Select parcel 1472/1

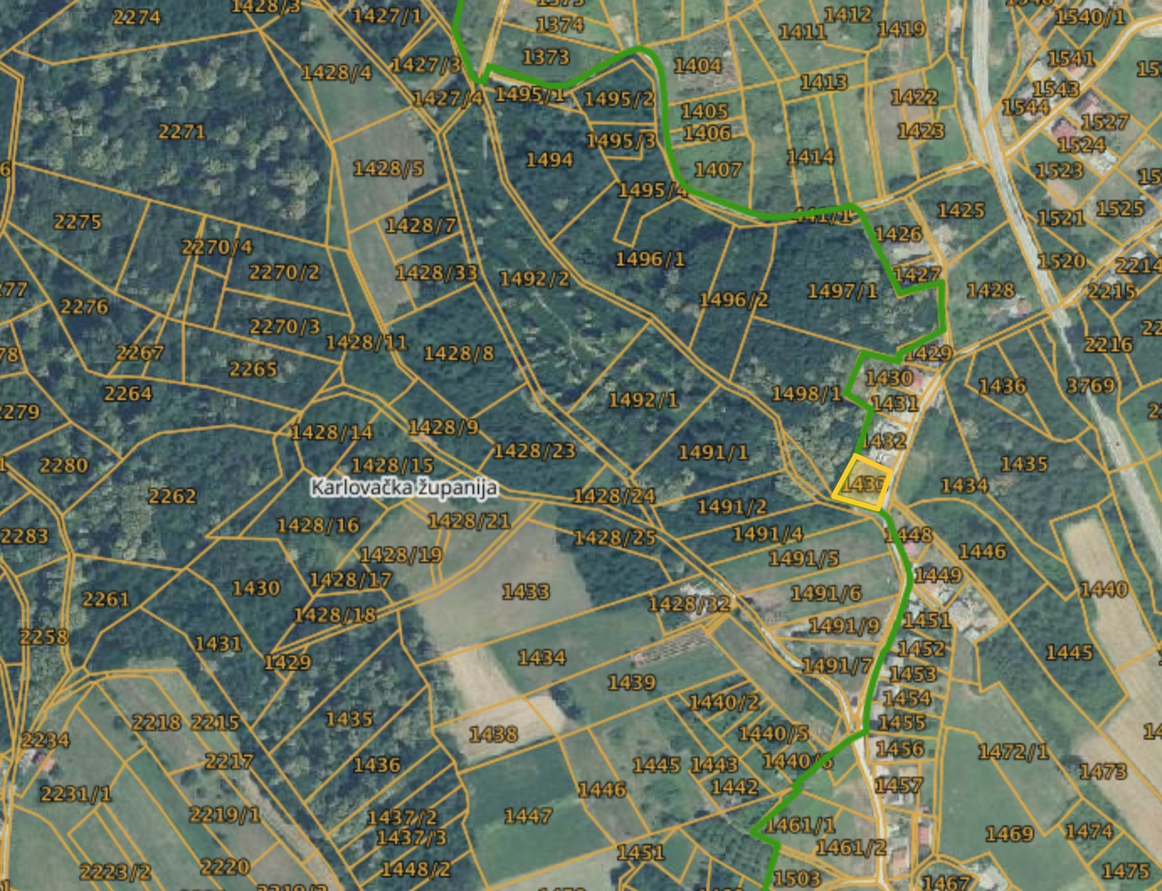(1014, 751)
